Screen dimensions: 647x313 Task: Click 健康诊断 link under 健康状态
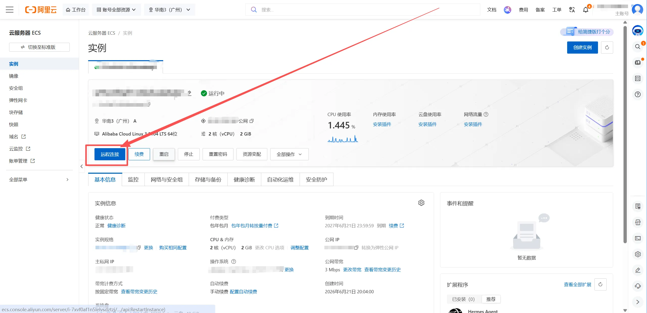point(116,226)
